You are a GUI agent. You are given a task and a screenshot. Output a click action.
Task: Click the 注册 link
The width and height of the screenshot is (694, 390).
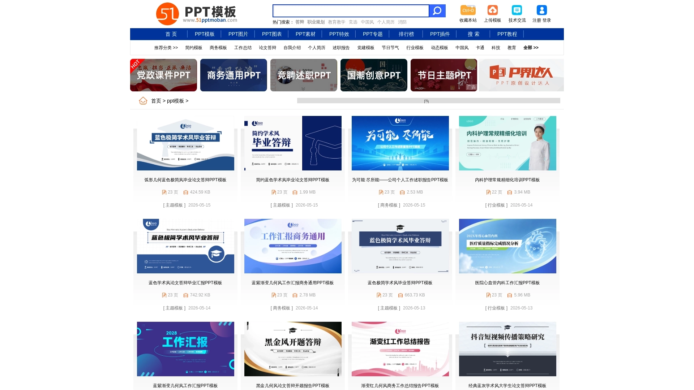click(x=537, y=21)
